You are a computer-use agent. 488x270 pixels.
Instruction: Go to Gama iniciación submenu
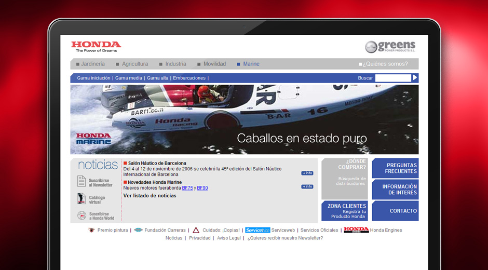[x=93, y=78]
